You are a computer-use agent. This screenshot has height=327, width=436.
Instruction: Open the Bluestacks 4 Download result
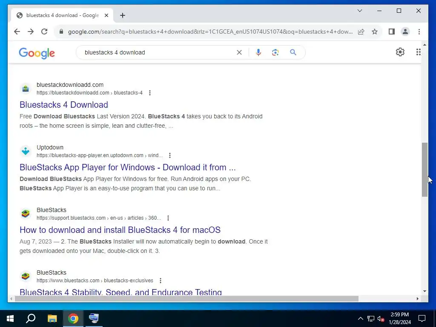pyautogui.click(x=64, y=105)
